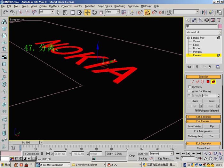Activate the Select Object arrow tool
This screenshot has width=224, height=168.
pos(58,12)
